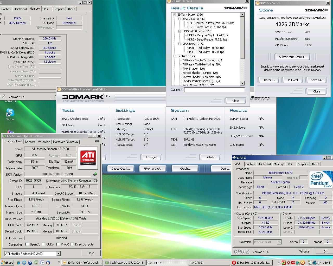Click the ATI Radeon logo in GPU-Z
This screenshot has width=333, height=266.
[x=88, y=158]
